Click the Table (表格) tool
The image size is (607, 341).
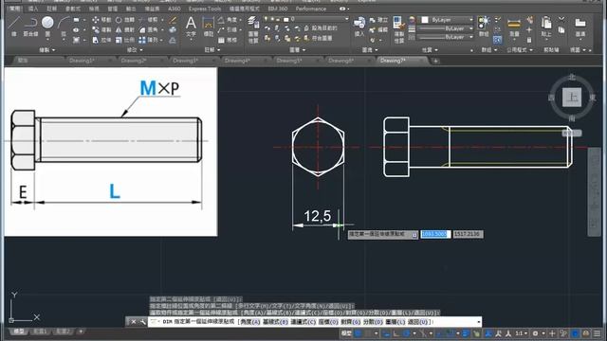pyautogui.click(x=228, y=40)
